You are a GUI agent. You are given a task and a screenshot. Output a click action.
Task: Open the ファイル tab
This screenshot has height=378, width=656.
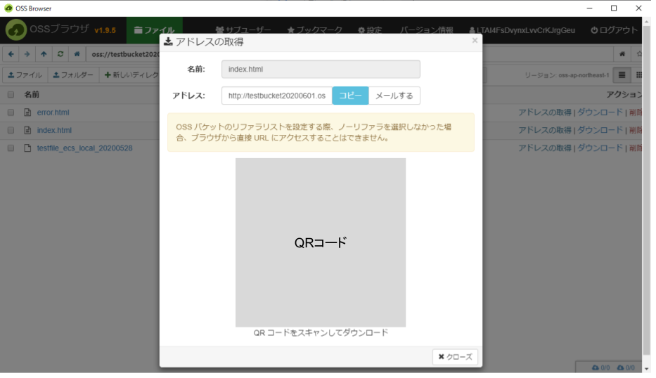(154, 30)
